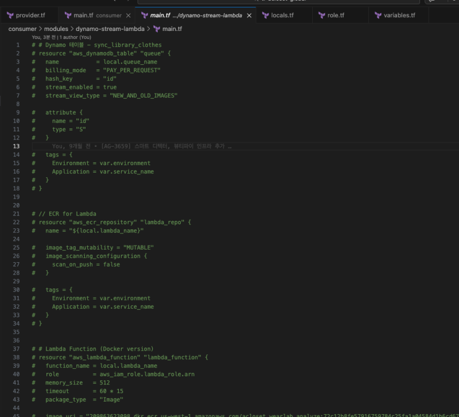Open the consumer breadcrumb folder
The height and width of the screenshot is (417, 459).
(x=22, y=28)
